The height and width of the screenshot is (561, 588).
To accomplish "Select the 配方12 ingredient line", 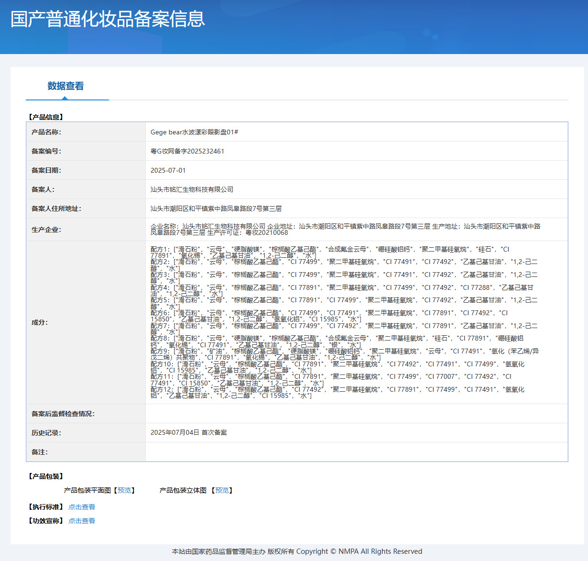I will (338, 393).
